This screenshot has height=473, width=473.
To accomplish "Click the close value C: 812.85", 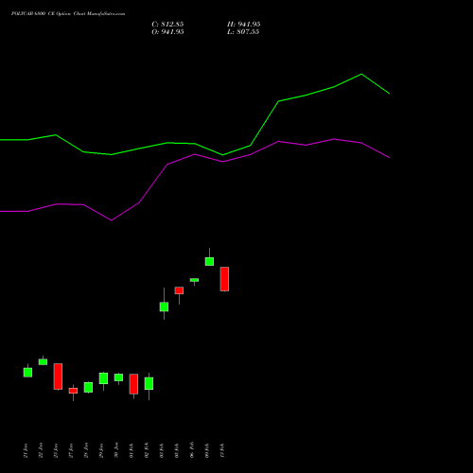I will tap(167, 25).
